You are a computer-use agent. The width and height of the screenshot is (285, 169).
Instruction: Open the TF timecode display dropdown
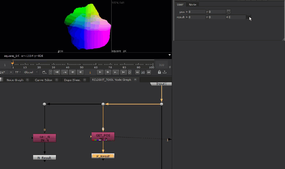pyautogui.click(x=18, y=72)
